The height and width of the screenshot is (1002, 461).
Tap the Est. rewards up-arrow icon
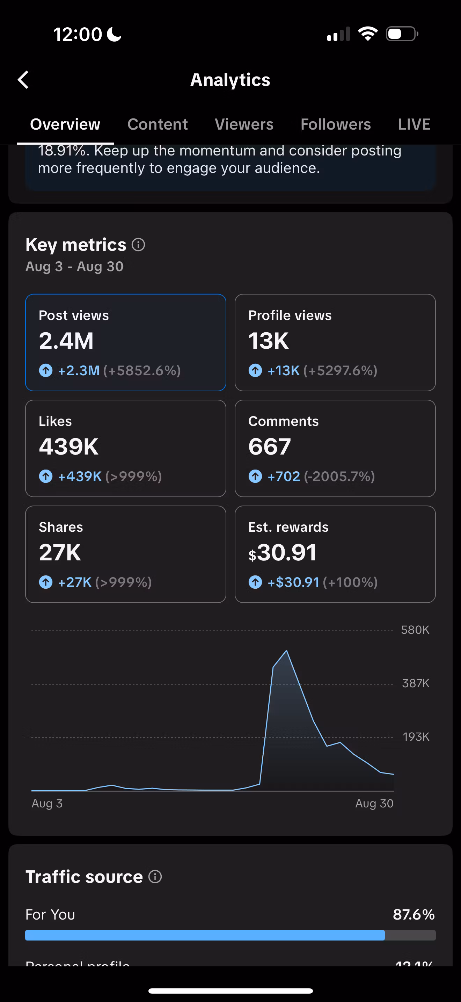pos(255,582)
